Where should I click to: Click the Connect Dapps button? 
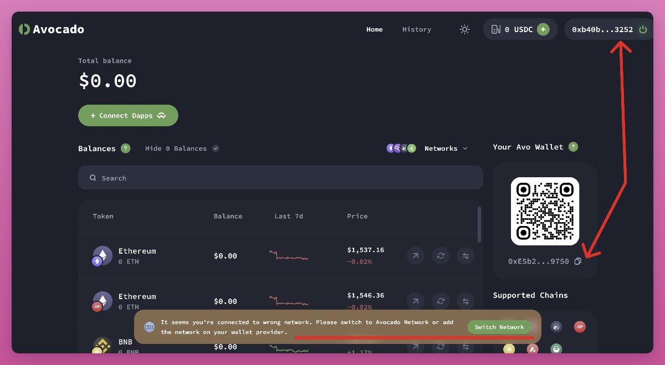[128, 115]
